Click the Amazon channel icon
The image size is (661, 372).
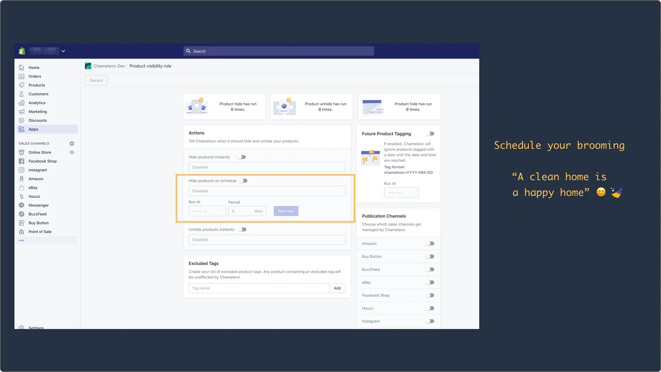(x=21, y=179)
